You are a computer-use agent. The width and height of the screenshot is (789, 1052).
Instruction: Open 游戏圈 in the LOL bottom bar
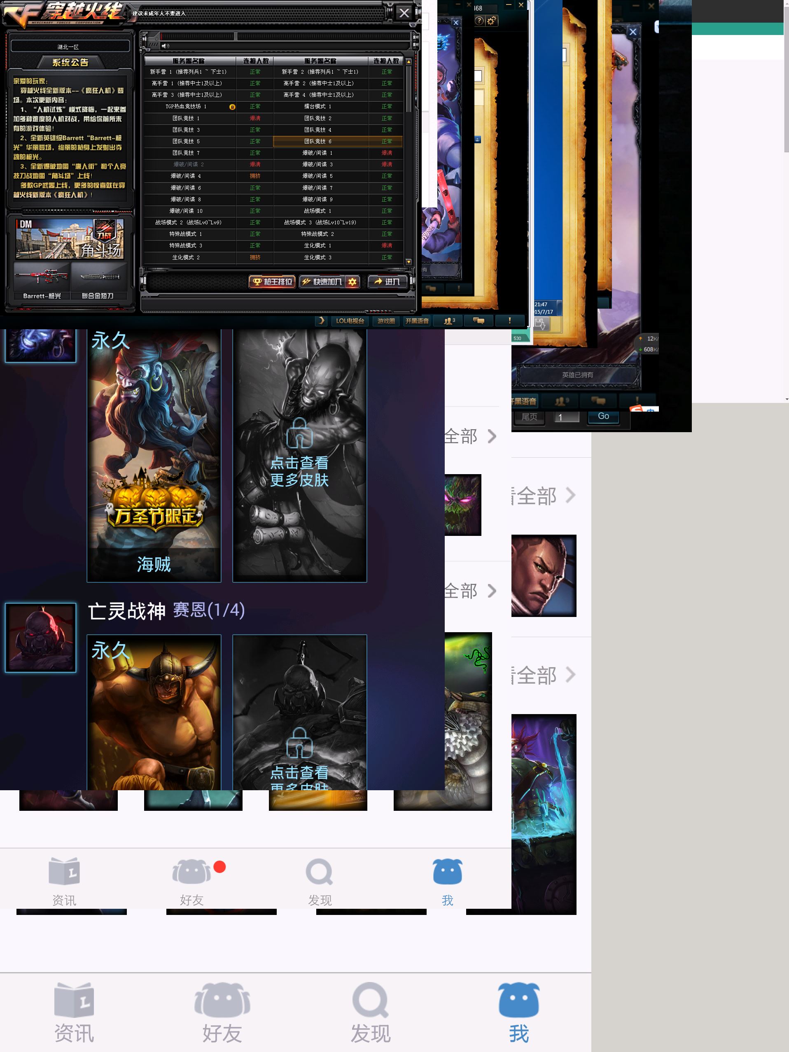click(386, 321)
